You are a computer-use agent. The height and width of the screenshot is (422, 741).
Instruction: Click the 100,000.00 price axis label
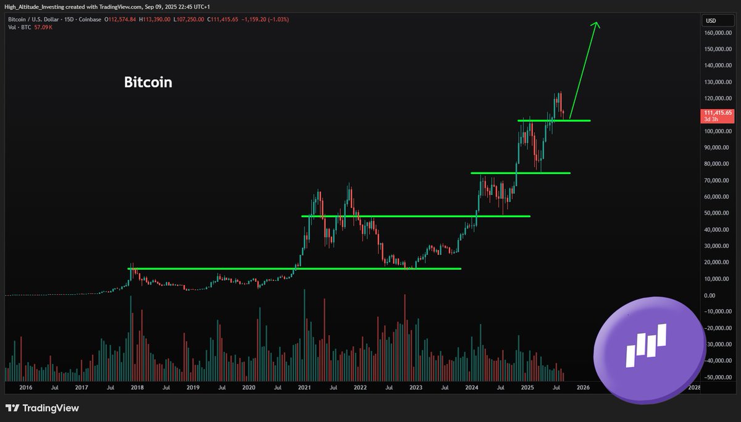[x=718, y=131]
